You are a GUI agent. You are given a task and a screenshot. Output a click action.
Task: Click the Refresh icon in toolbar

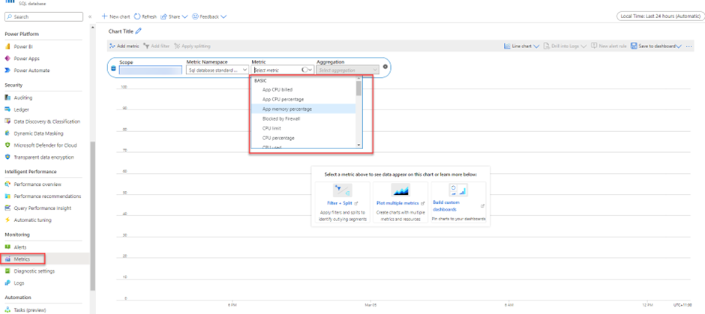pyautogui.click(x=137, y=16)
